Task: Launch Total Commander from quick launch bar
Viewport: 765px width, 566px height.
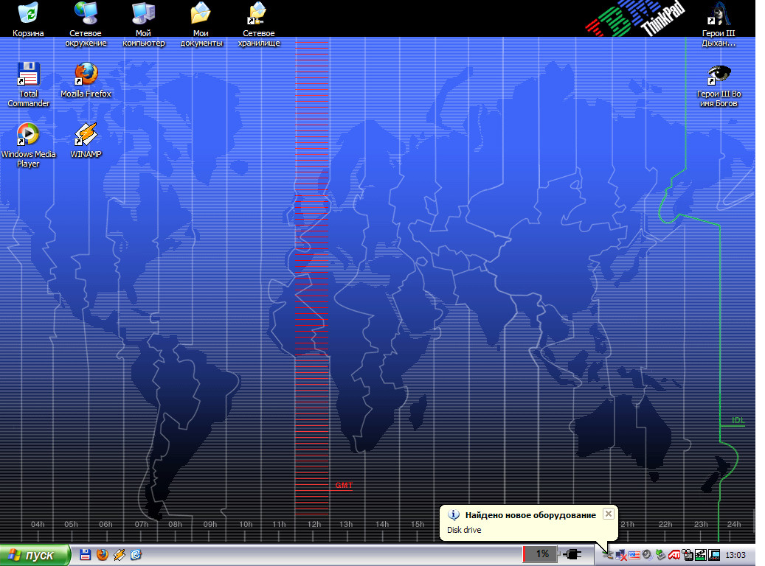Action: (x=86, y=554)
